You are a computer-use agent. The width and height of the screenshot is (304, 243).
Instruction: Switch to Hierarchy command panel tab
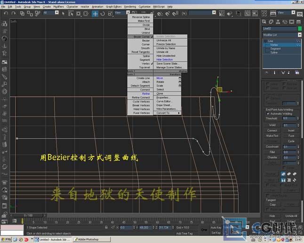click(278, 22)
